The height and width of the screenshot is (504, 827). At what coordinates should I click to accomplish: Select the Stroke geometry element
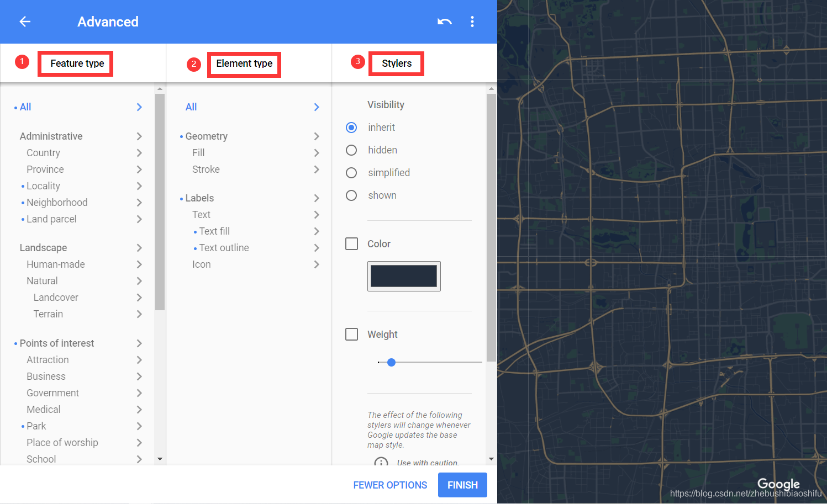[x=206, y=169]
